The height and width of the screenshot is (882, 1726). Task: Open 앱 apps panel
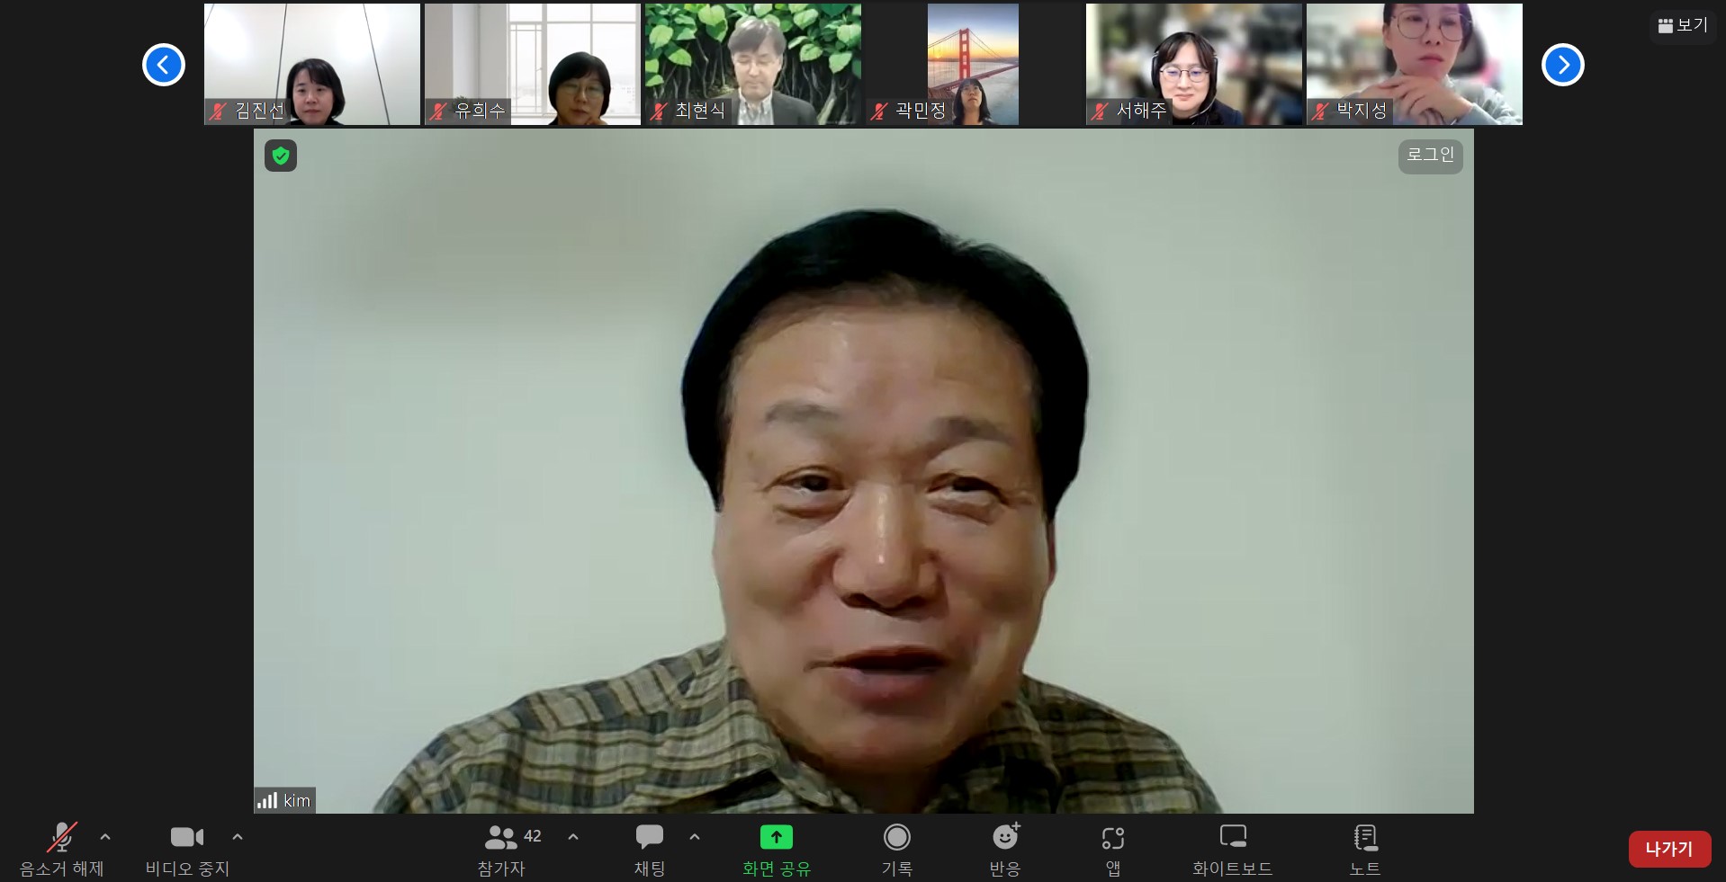tap(1113, 849)
